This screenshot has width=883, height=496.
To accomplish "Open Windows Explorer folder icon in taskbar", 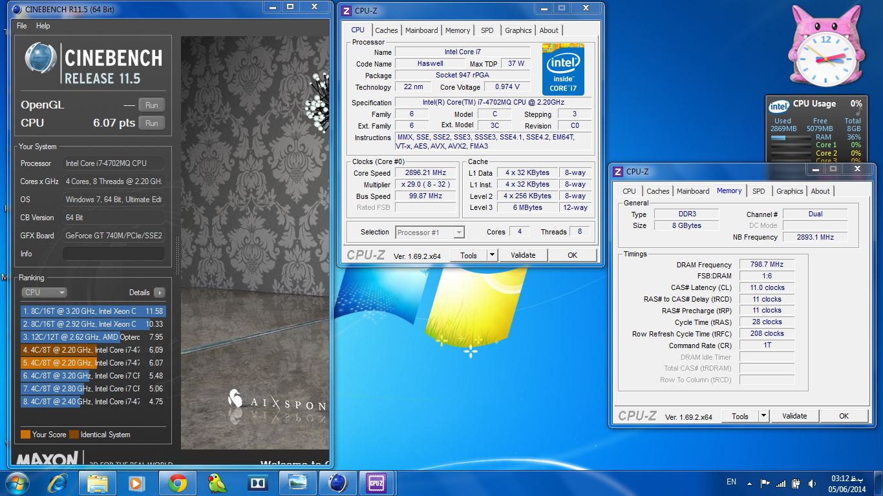I will coord(97,483).
